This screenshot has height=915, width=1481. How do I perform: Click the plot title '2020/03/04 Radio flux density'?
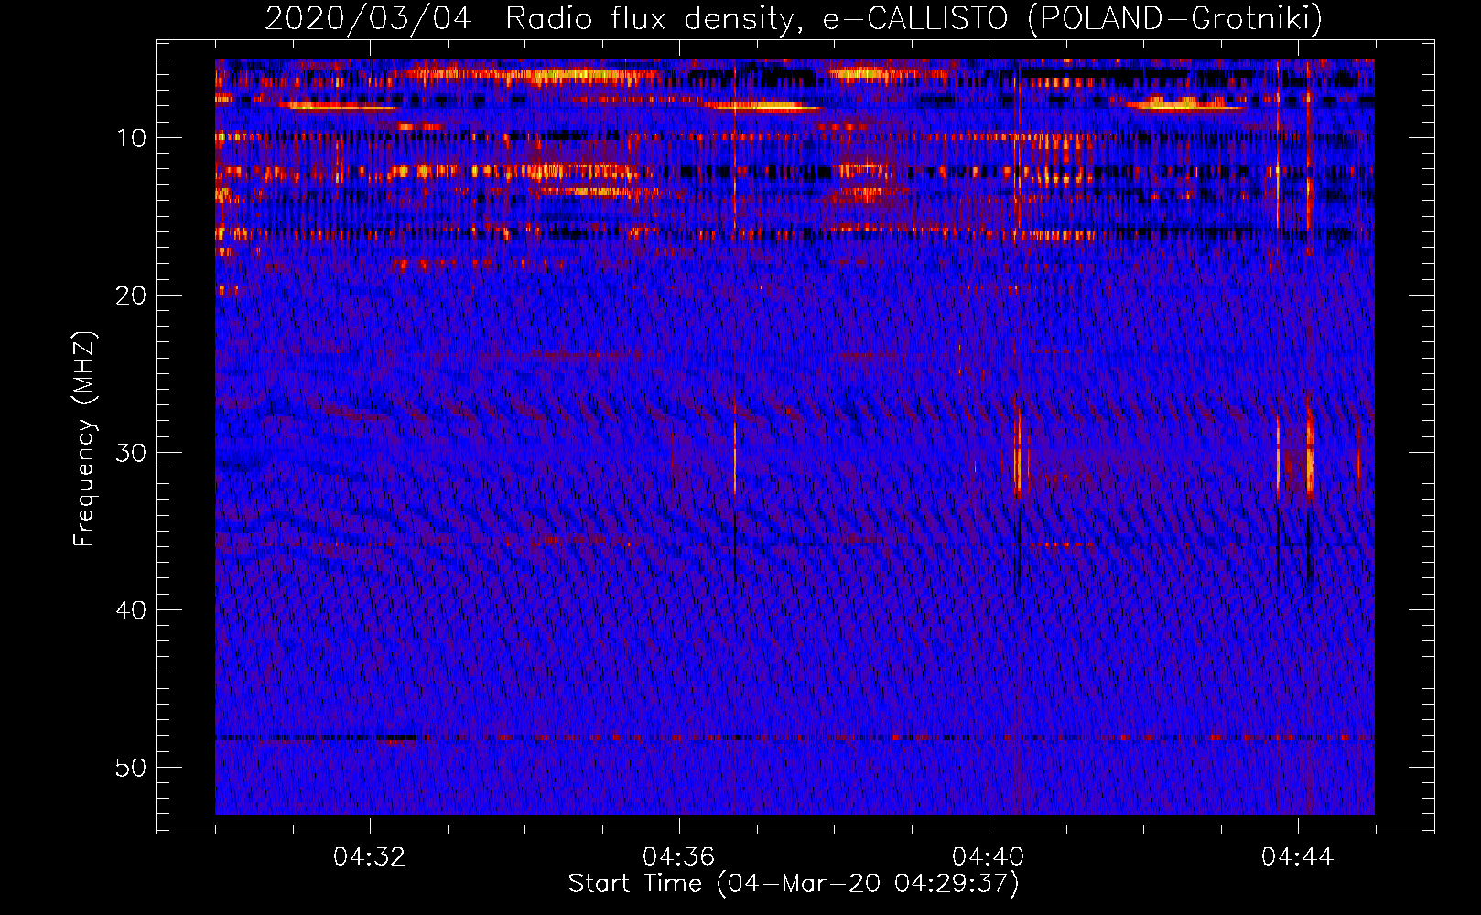coord(794,18)
